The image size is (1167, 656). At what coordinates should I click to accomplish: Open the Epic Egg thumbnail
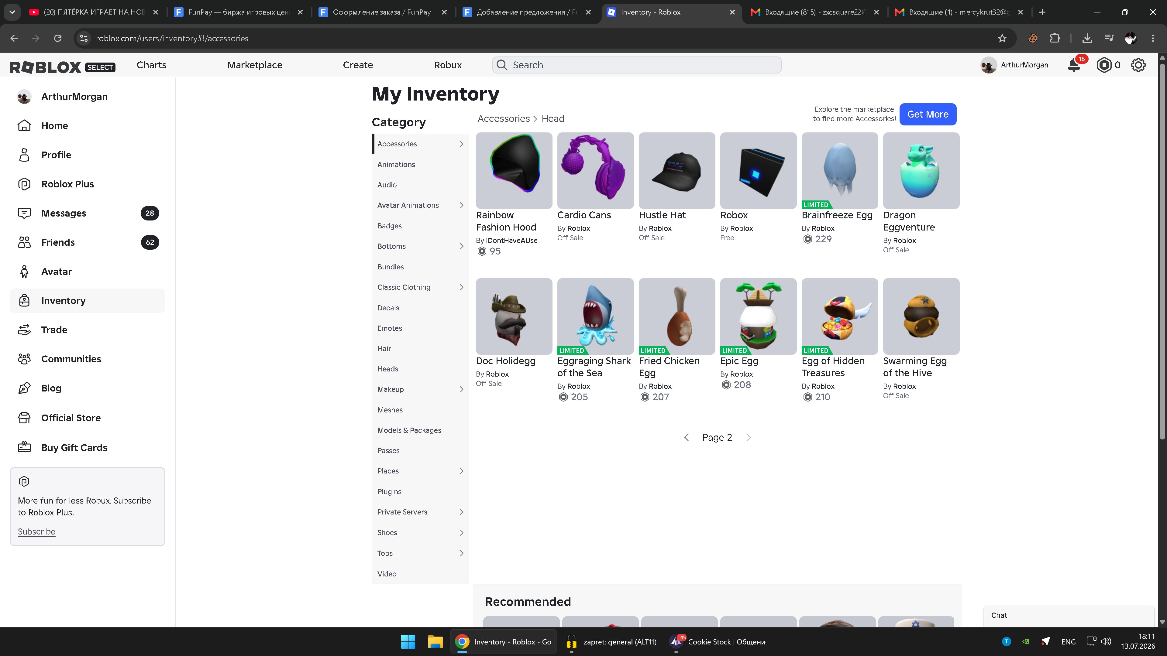pyautogui.click(x=758, y=316)
